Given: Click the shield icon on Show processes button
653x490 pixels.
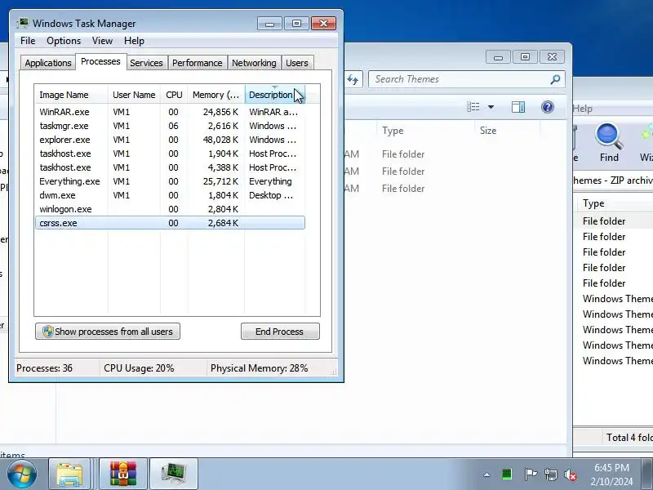Looking at the screenshot, I should [47, 332].
